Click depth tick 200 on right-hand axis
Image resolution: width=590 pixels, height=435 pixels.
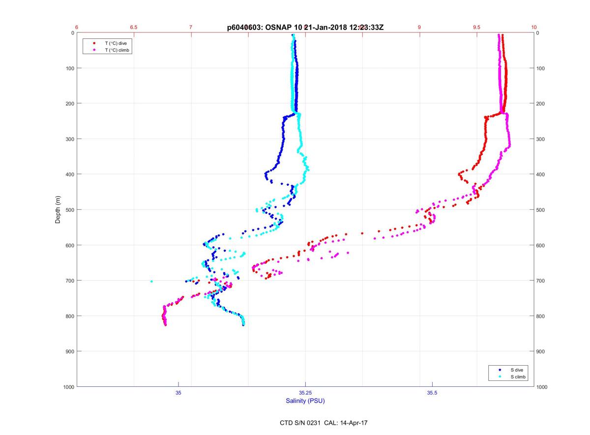click(541, 104)
